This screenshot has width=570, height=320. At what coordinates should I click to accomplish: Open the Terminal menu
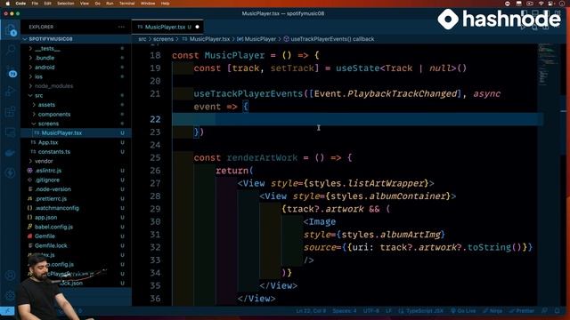tap(126, 4)
